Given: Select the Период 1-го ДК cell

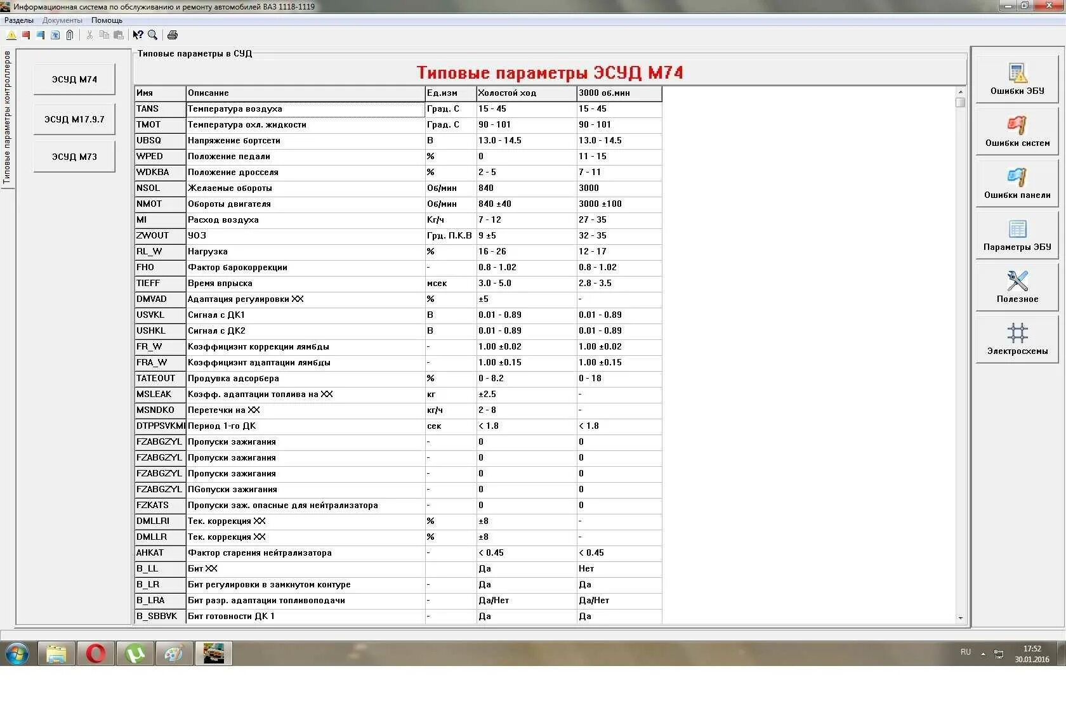Looking at the screenshot, I should click(305, 426).
